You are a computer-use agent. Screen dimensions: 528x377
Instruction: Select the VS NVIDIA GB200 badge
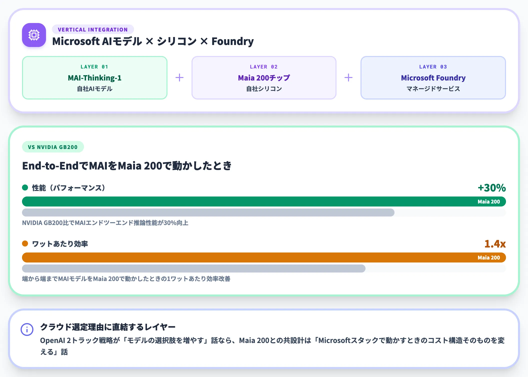click(53, 147)
